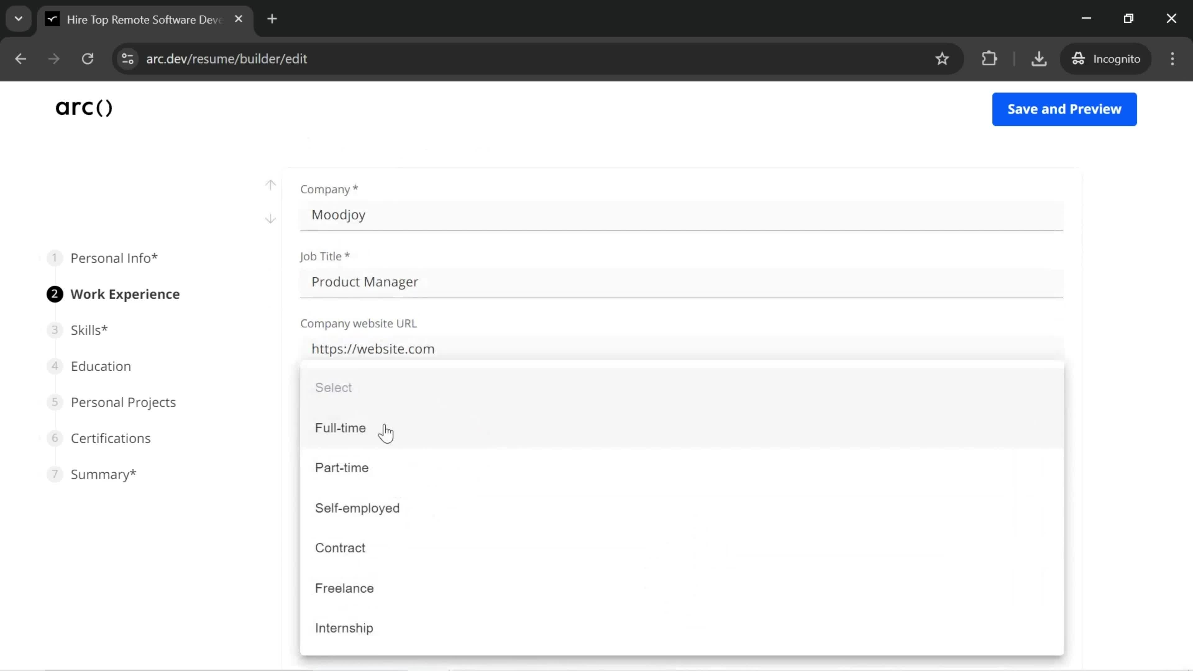Select Contract from employment type dropdown
This screenshot has height=671, width=1193.
[x=341, y=548]
